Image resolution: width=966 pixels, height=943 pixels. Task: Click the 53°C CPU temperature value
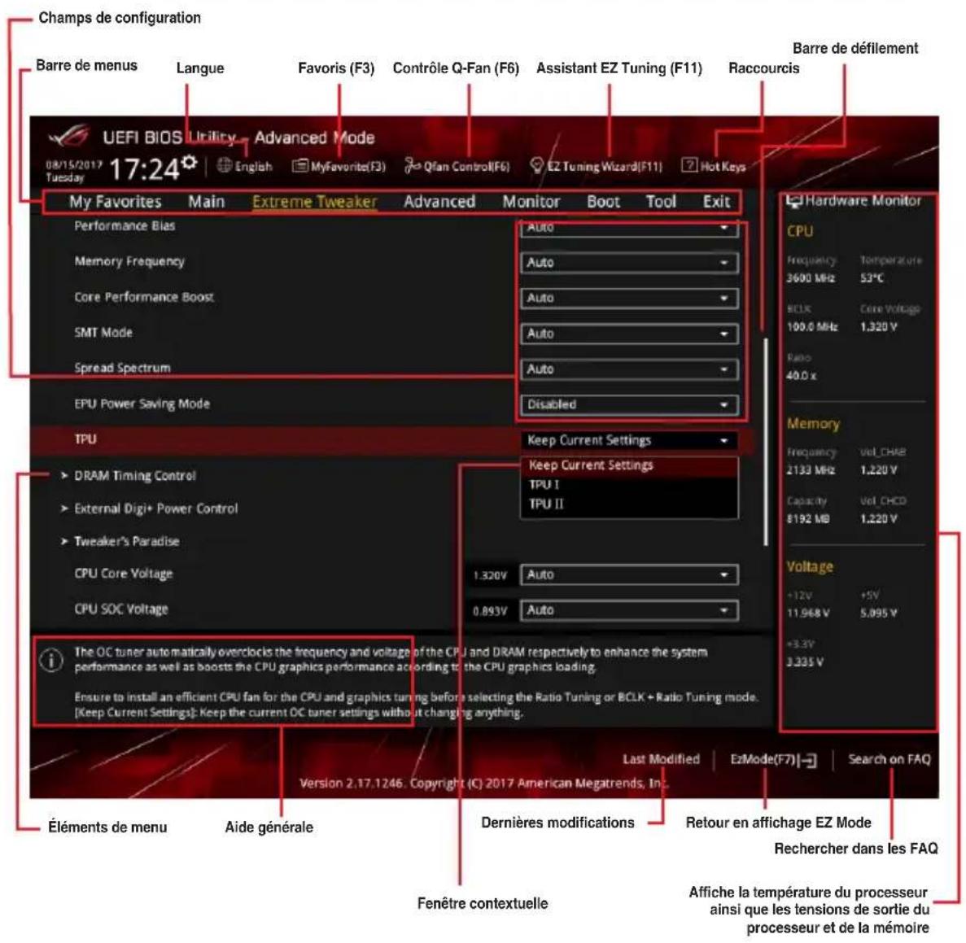click(x=872, y=277)
